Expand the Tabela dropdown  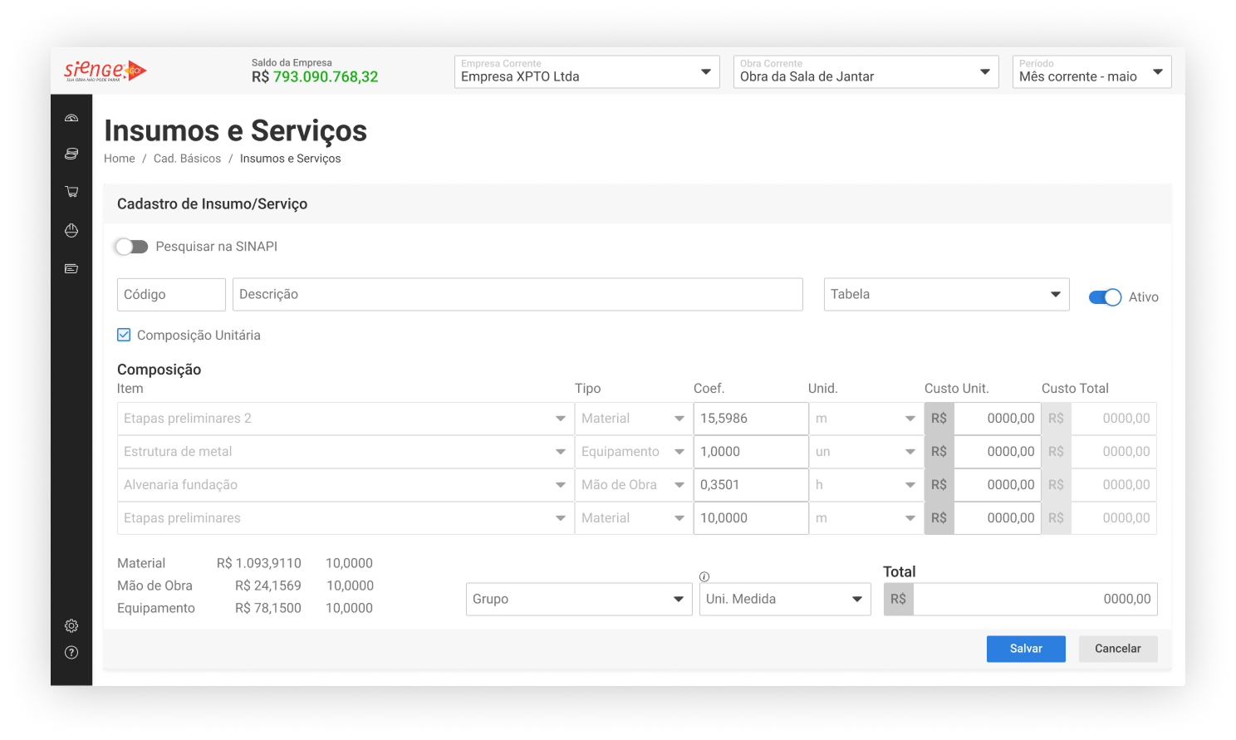pyautogui.click(x=946, y=295)
